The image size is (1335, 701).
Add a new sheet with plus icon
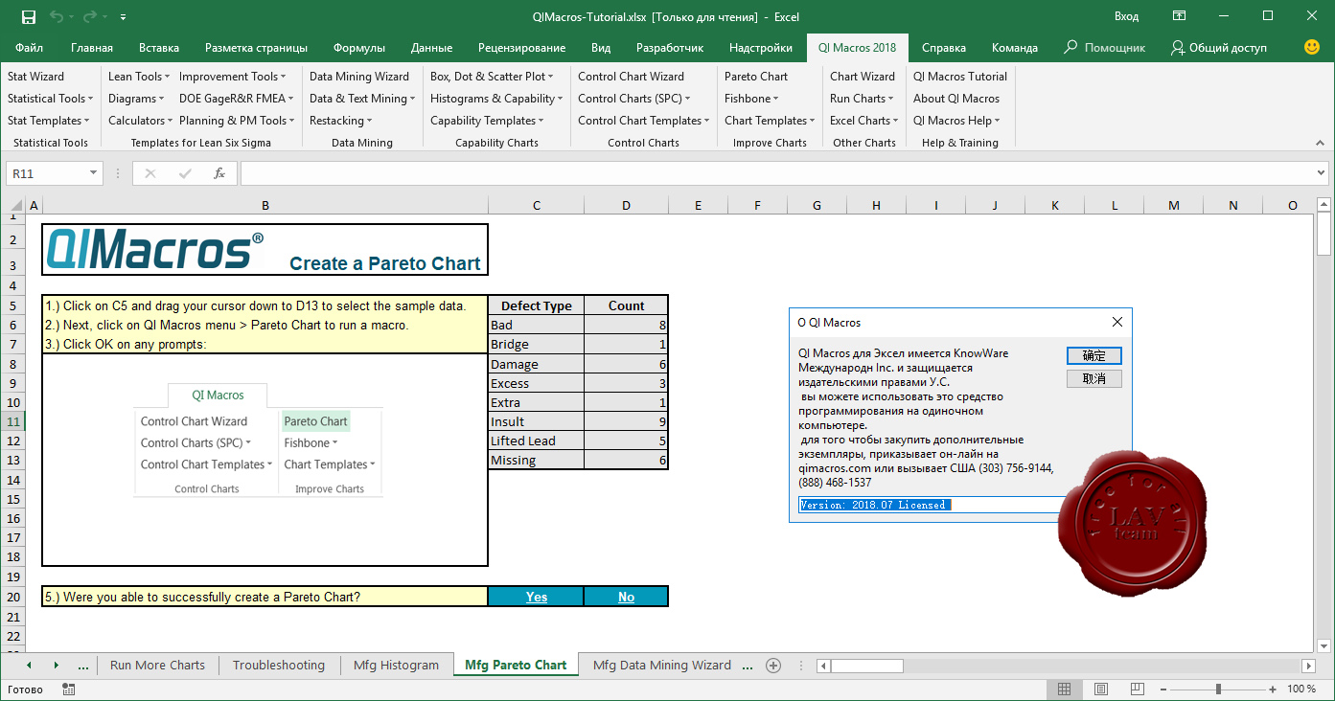(773, 666)
